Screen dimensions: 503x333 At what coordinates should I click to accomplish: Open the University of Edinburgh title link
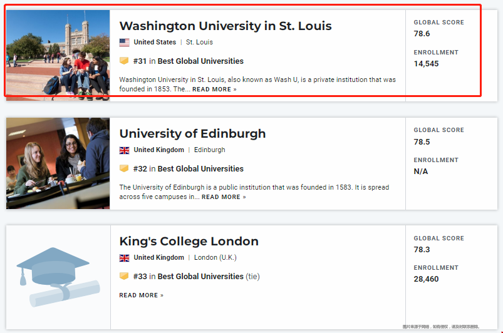[x=192, y=133]
